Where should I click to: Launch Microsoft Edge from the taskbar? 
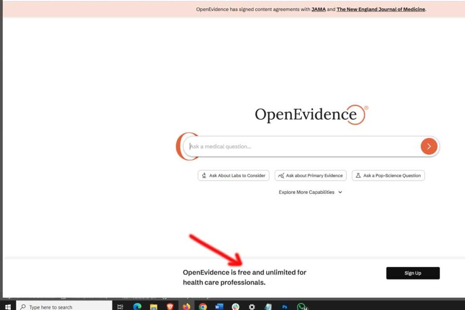(x=137, y=306)
